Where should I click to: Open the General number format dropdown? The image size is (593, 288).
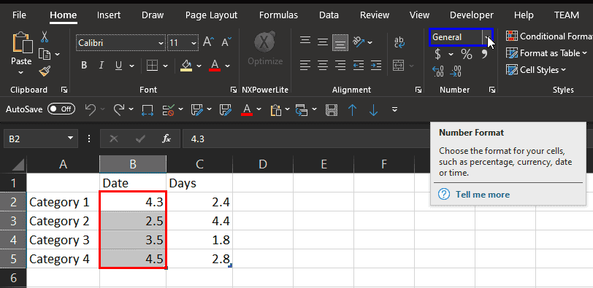click(487, 37)
